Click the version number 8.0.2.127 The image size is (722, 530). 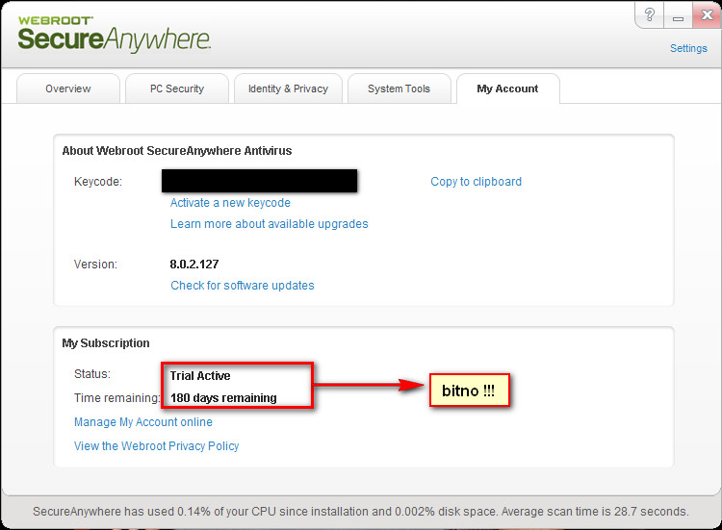(194, 265)
